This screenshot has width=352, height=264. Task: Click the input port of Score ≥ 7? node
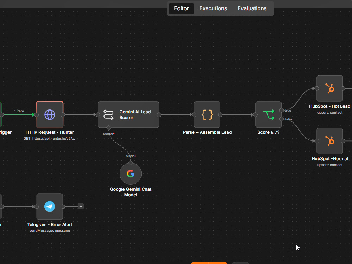[x=255, y=115]
